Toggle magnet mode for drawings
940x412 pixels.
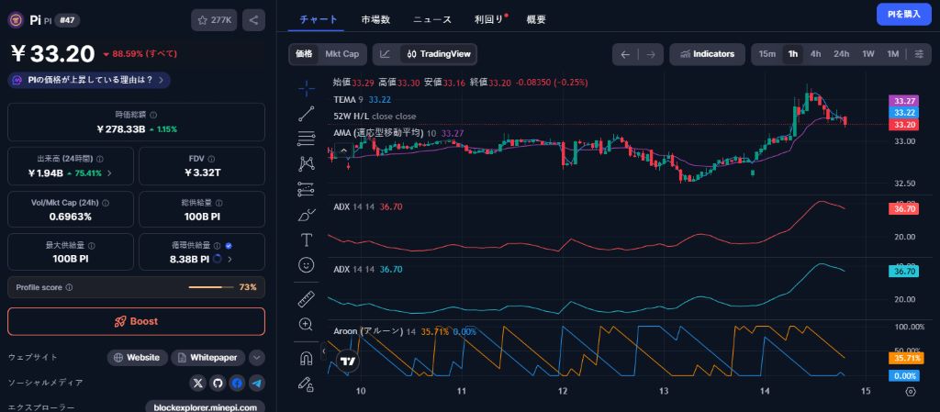[x=307, y=358]
